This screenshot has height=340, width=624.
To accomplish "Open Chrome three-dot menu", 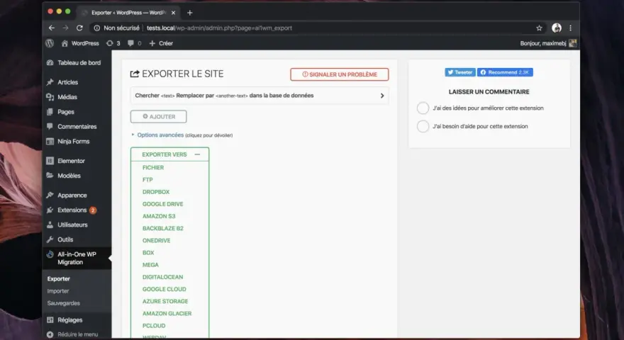I will (x=570, y=28).
